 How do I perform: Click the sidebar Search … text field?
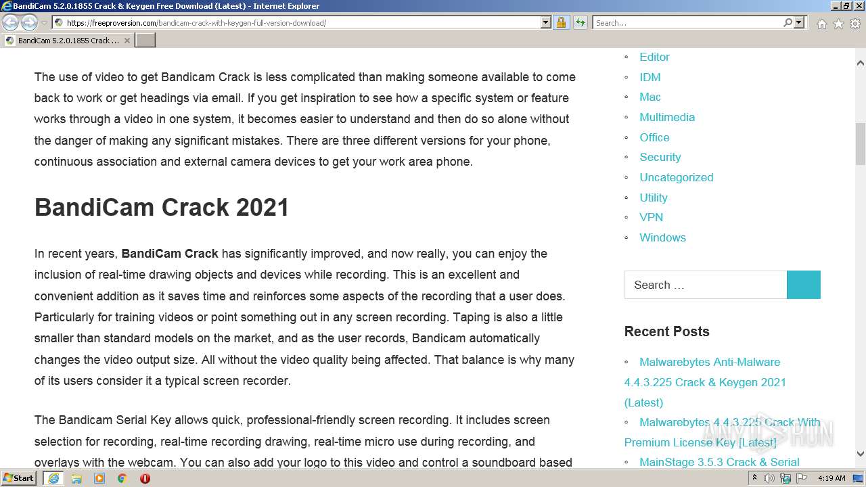(706, 285)
